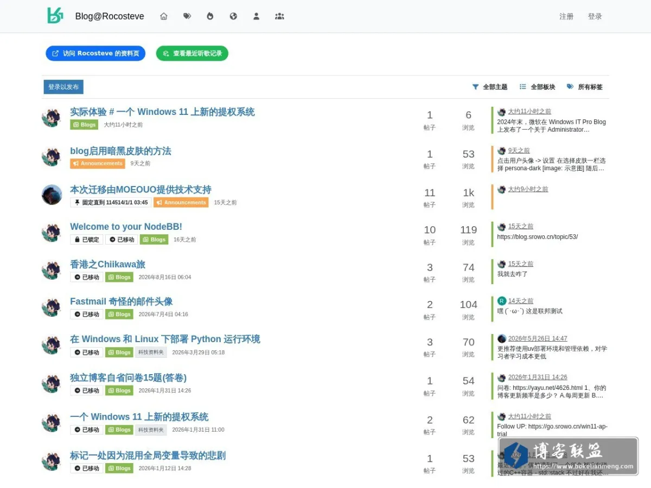Click last post time 2026年5月26日 14:47
Image resolution: width=651 pixels, height=488 pixels.
pyautogui.click(x=538, y=339)
